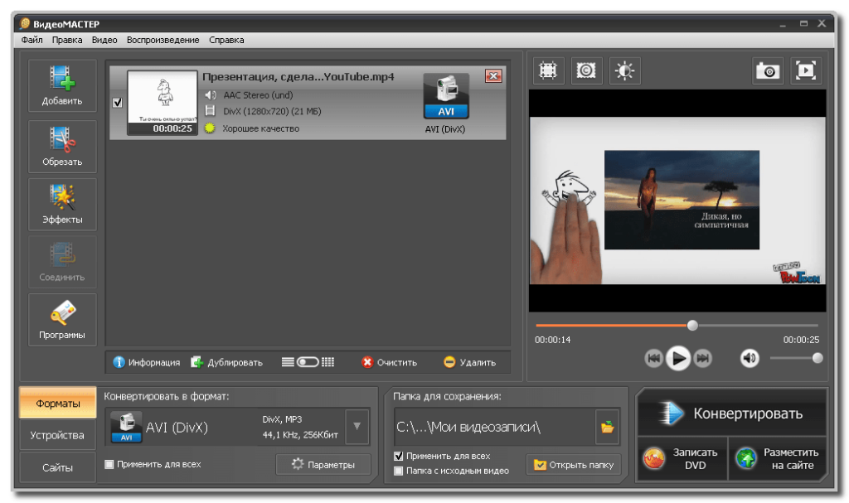The image size is (849, 503).
Task: Select the crop frame icon above preview
Action: pyautogui.click(x=548, y=70)
